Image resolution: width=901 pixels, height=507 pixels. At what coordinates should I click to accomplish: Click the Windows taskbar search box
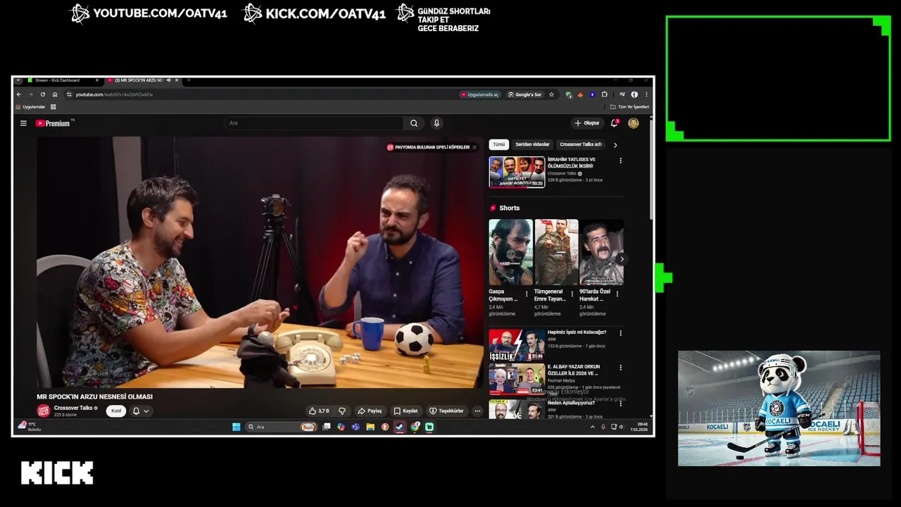[x=281, y=427]
